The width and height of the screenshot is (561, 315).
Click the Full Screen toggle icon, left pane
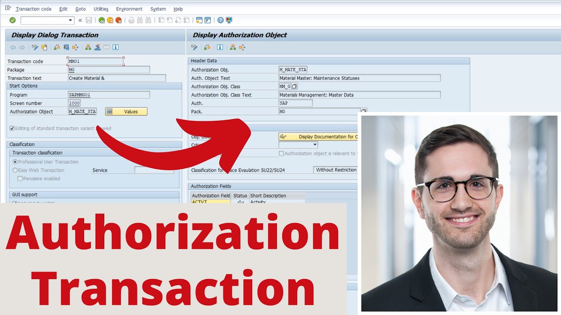[107, 47]
